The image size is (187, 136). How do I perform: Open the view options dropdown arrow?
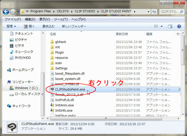[162, 26]
